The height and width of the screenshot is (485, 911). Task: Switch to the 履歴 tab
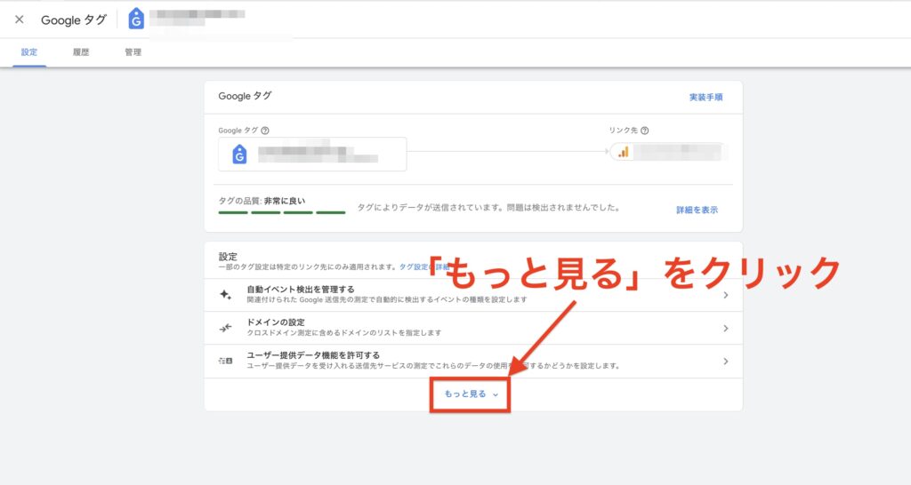coord(81,52)
